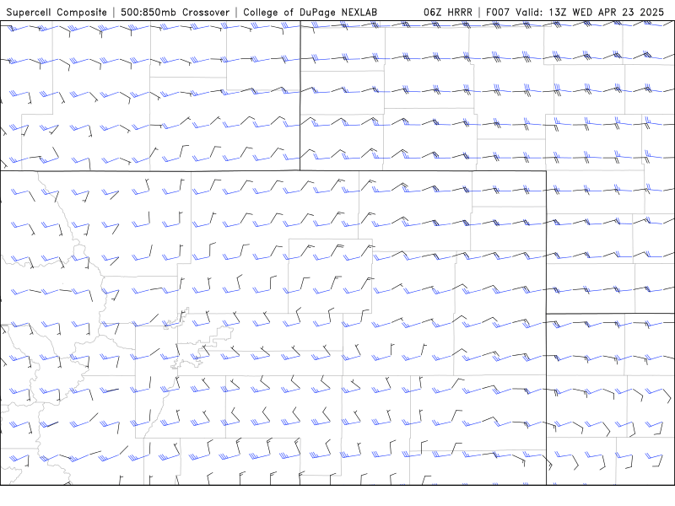The width and height of the screenshot is (675, 506).
Task: Click the "College of DuPage NEXLAB" credit
Action: point(310,13)
